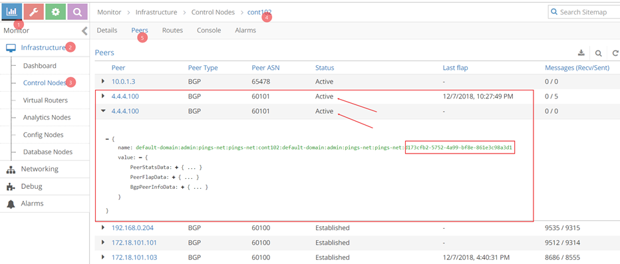Viewport: 620px width, 264px height.
Task: Switch to the Details tab
Action: click(107, 30)
